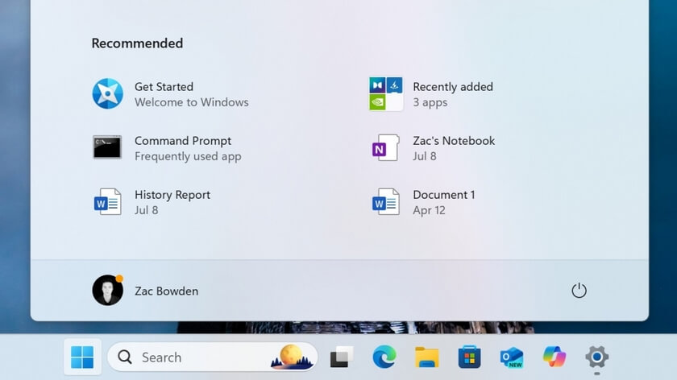Launch Microsoft Edge from taskbar

(x=384, y=357)
